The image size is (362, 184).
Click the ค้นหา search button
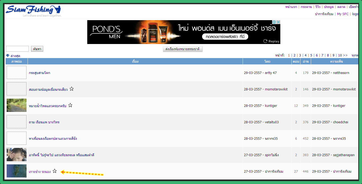click(x=37, y=49)
